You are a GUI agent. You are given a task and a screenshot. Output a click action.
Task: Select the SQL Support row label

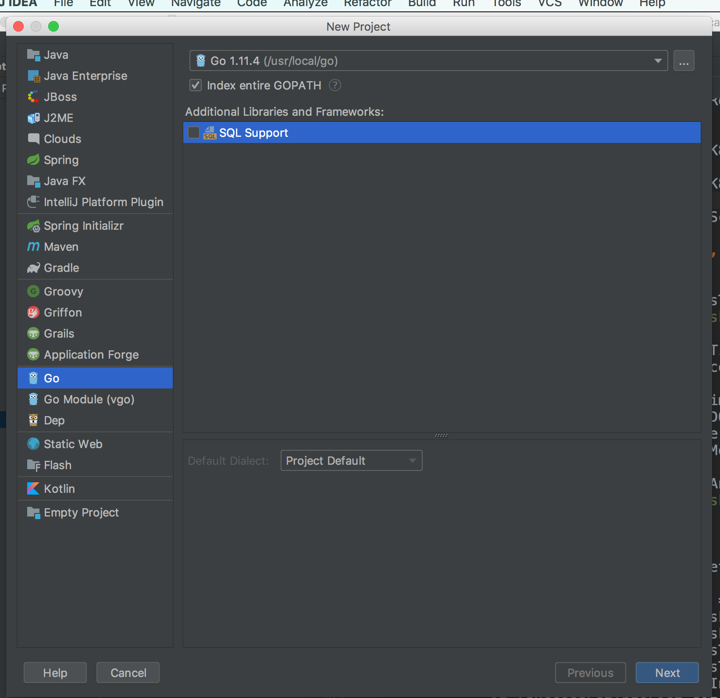253,133
